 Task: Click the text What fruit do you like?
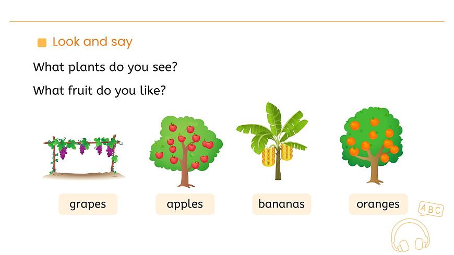tap(99, 90)
